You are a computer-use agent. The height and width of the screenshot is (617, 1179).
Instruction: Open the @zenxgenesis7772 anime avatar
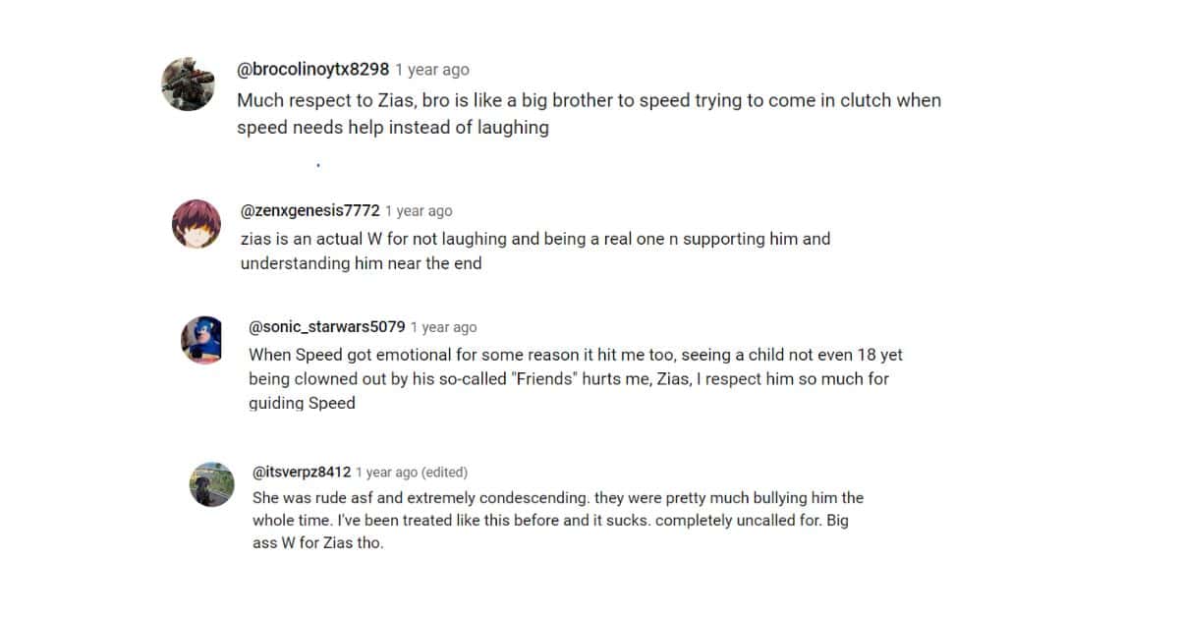(x=196, y=223)
